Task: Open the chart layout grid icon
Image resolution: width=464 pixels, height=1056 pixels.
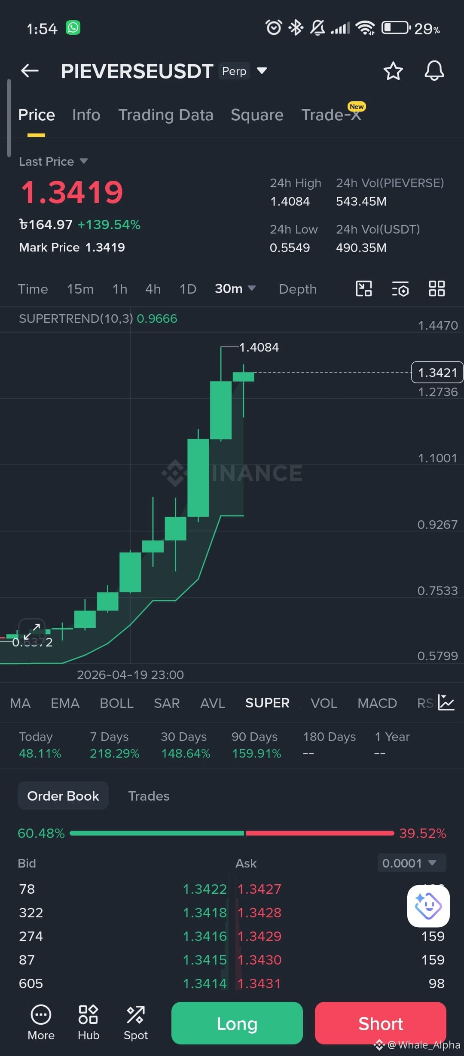Action: pyautogui.click(x=437, y=288)
